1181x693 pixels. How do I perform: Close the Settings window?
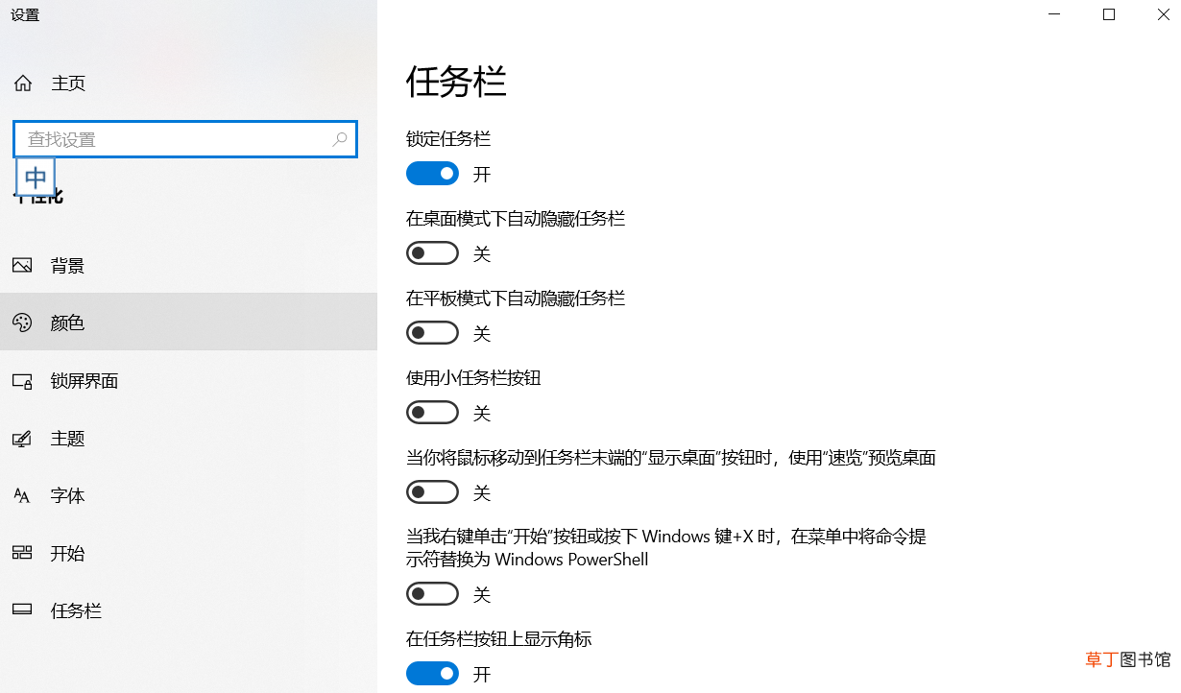coord(1163,14)
